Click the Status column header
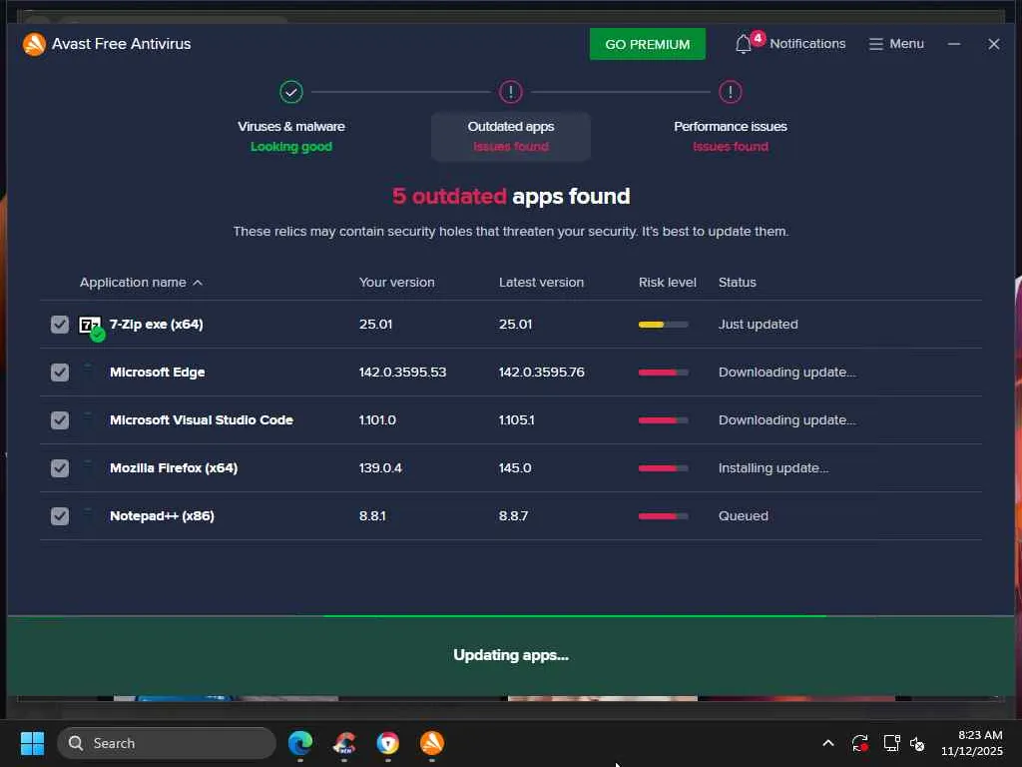 pos(738,283)
